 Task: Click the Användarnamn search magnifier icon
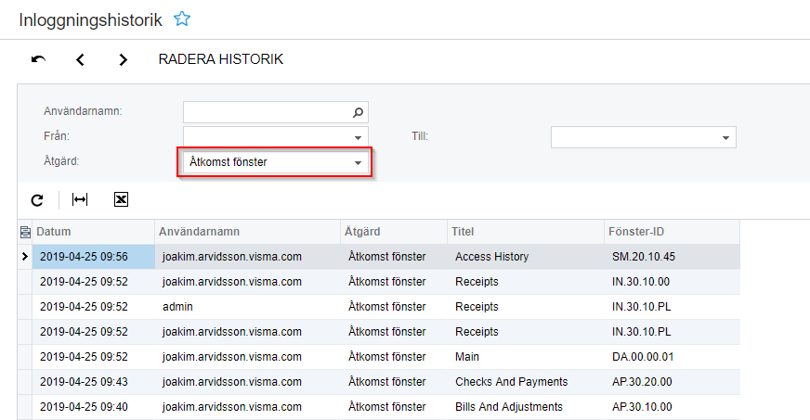coord(359,112)
